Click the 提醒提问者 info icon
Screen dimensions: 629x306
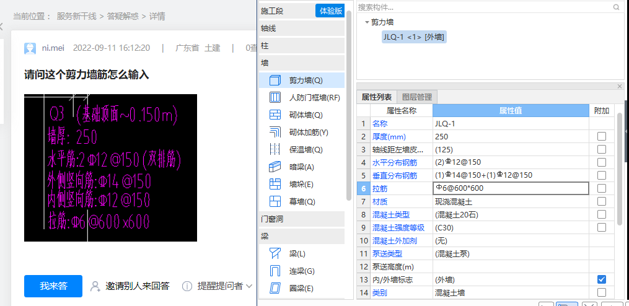(187, 286)
